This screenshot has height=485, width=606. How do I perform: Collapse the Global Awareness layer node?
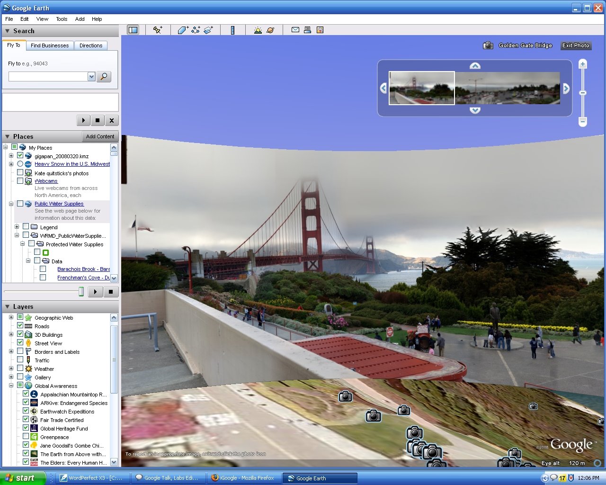coord(11,386)
